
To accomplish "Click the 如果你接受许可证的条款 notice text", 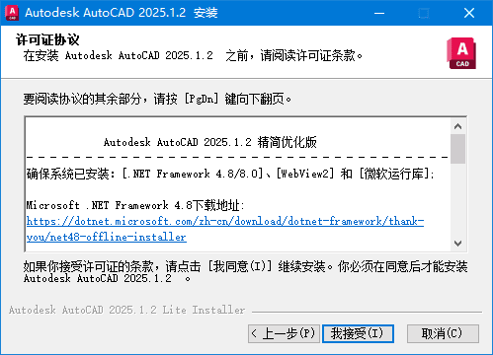I will coord(245,272).
